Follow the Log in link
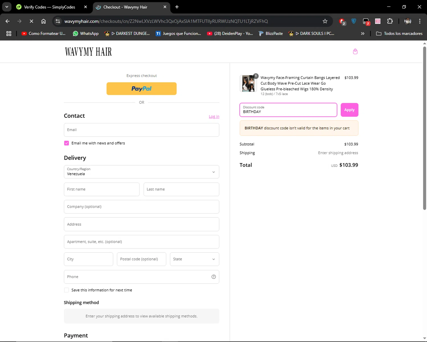Screen dimensions: 427x342 214,117
